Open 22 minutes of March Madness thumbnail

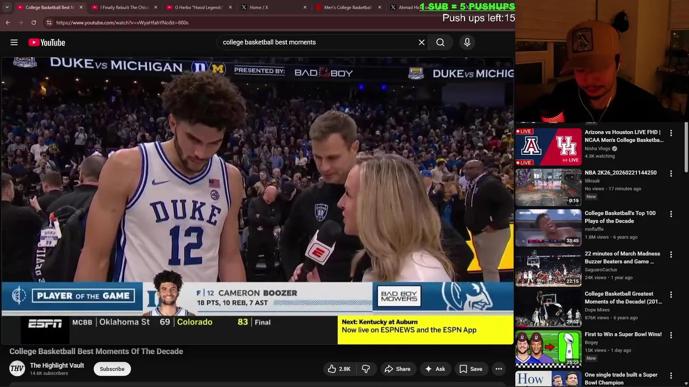pyautogui.click(x=549, y=268)
